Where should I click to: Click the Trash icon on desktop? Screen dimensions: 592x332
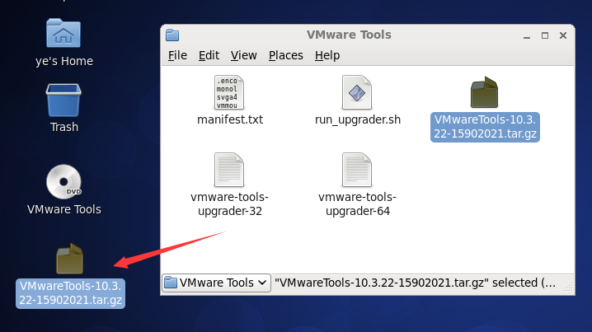63,101
